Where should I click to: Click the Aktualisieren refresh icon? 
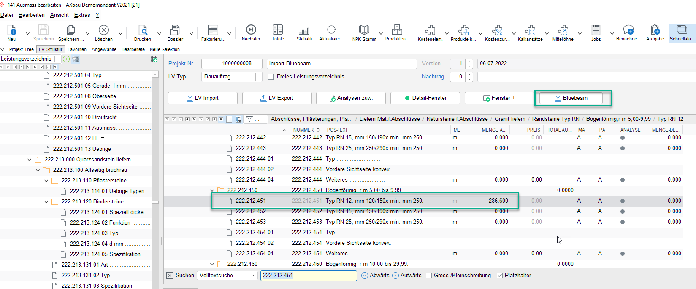[x=331, y=29]
